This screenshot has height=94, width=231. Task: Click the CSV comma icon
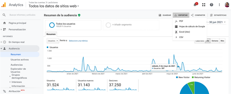tap(176, 37)
